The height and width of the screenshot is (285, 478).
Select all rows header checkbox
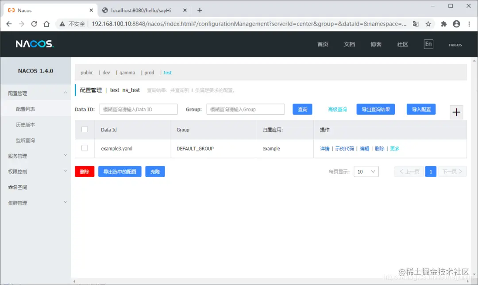(85, 129)
